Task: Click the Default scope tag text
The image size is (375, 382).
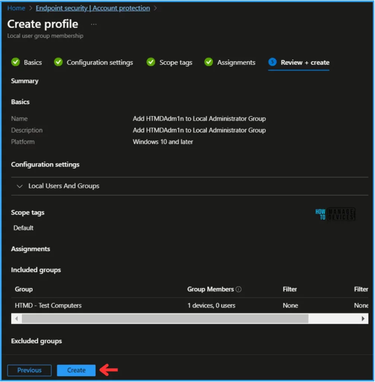Action: pos(23,228)
